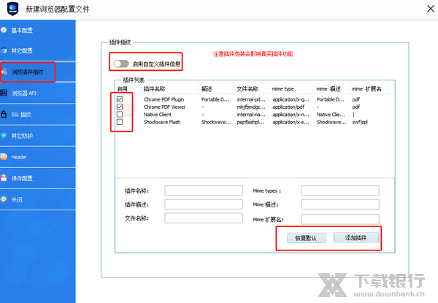Uncheck Chrome PDF Viewer checkbox

point(120,107)
